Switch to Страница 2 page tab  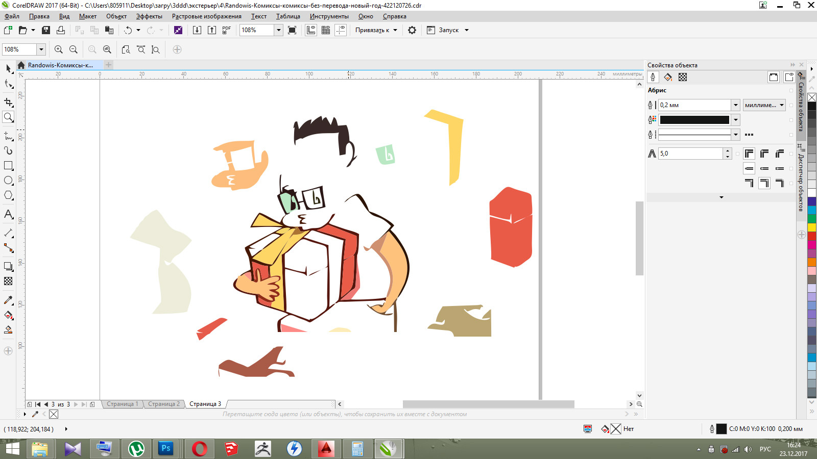(163, 404)
